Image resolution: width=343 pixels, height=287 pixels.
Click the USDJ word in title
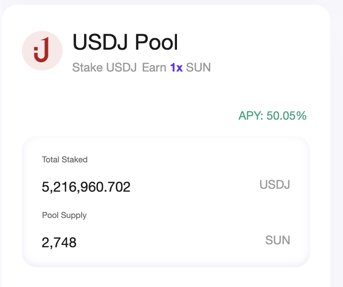tap(100, 42)
